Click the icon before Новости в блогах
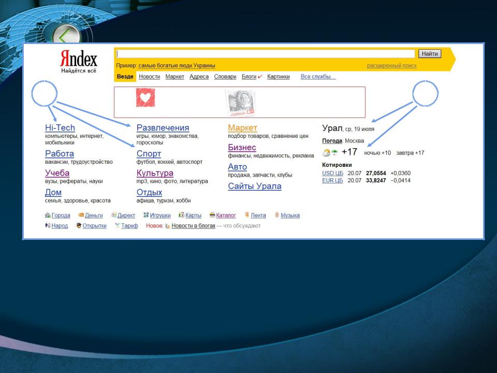Screen dimensions: 497x373 (168, 226)
